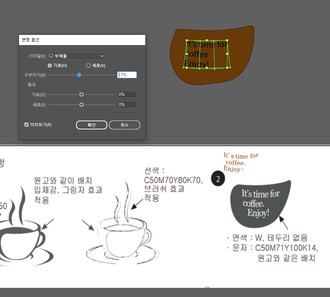Click the text 면색 : W, 테두리 없음
330x297 pixels.
tap(270, 238)
